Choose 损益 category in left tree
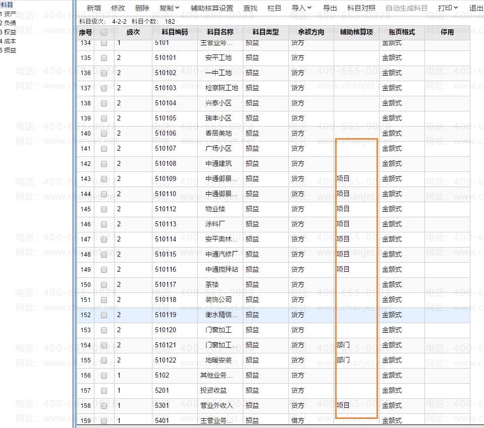The width and height of the screenshot is (484, 428). pos(10,50)
